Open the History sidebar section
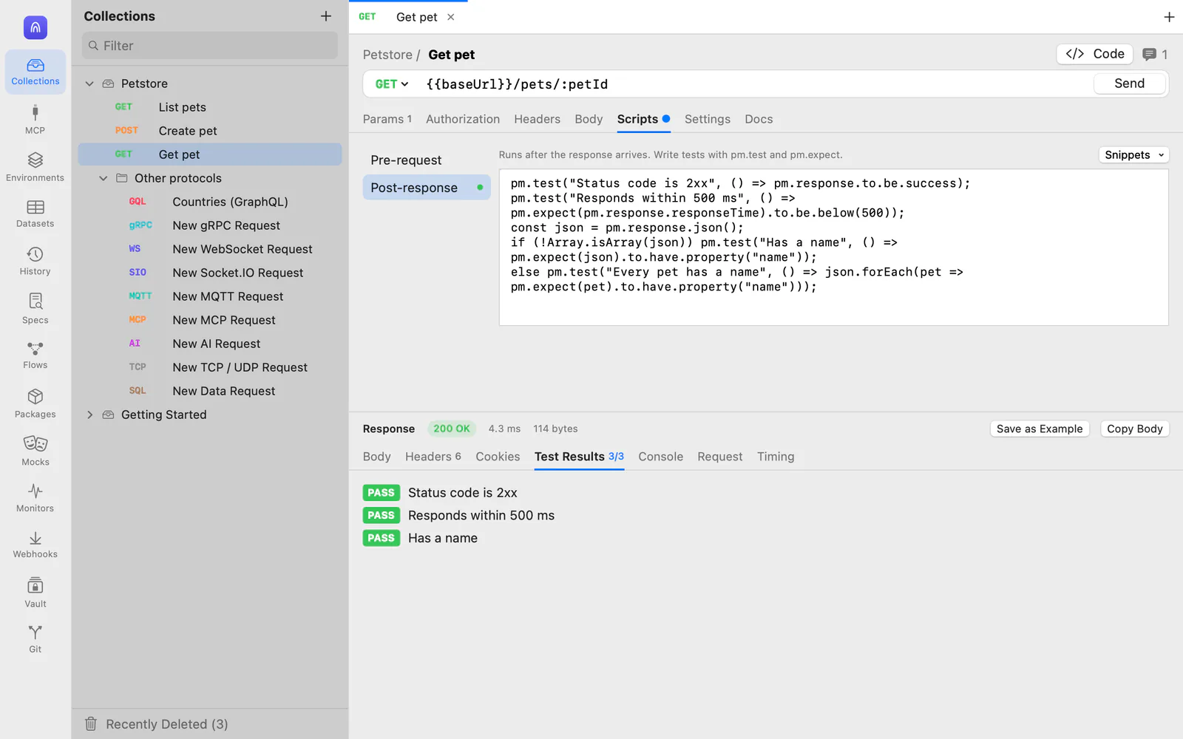The height and width of the screenshot is (739, 1183). pos(35,262)
